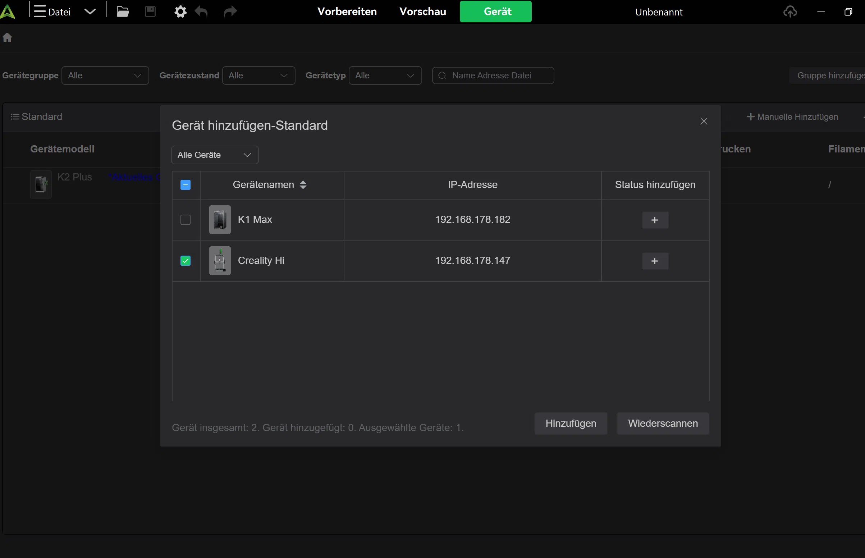The image size is (865, 558).
Task: Click the K1 Max printer thumbnail
Action: click(220, 220)
